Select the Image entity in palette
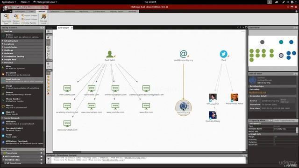Viewport: 299px width, 168px height. tap(22, 87)
